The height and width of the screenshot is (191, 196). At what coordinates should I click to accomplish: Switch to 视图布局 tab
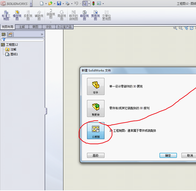(7, 27)
